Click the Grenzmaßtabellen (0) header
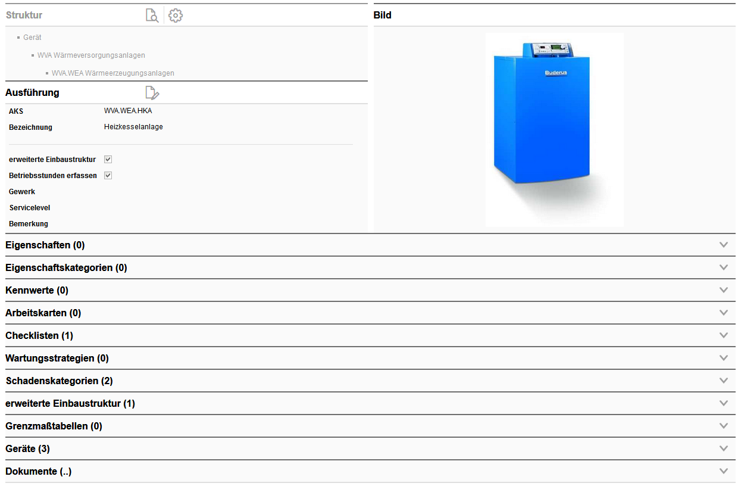This screenshot has width=738, height=486. pyautogui.click(x=54, y=426)
